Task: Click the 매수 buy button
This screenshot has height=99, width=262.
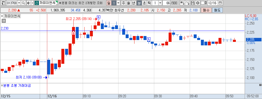Action: (206, 10)
